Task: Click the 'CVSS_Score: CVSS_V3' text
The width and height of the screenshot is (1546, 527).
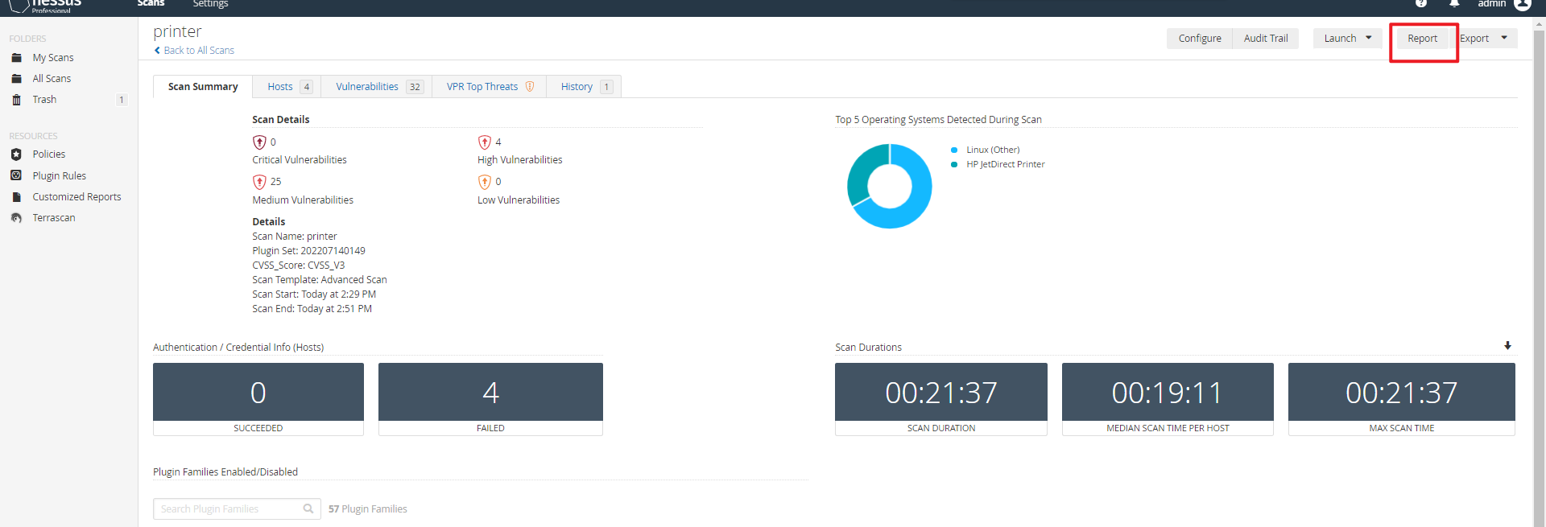Action: click(298, 266)
